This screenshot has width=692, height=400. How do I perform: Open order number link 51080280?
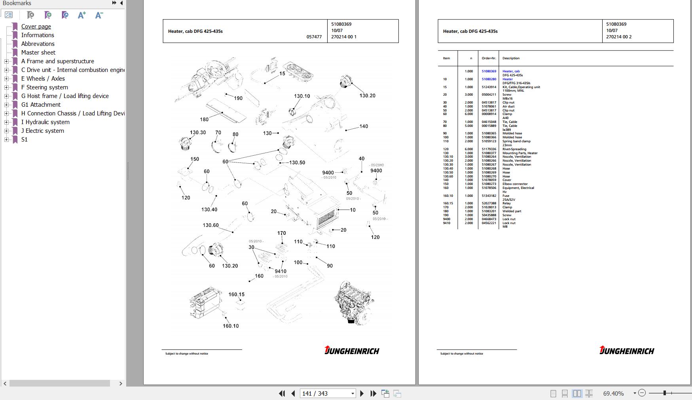pos(489,79)
